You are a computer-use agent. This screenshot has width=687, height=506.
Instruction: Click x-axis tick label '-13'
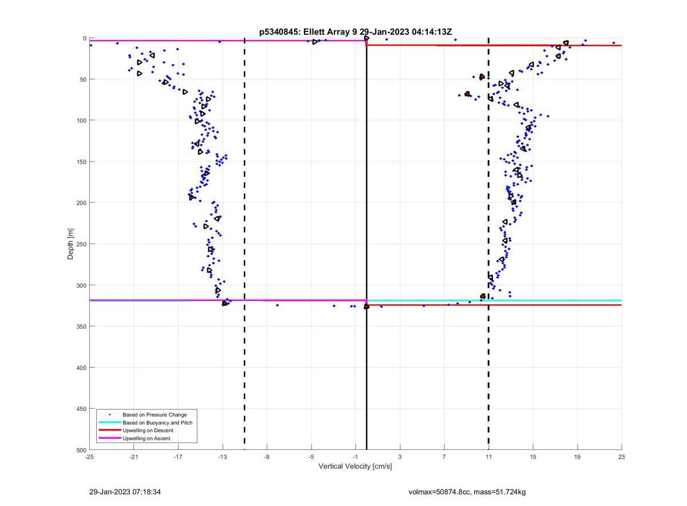[223, 457]
